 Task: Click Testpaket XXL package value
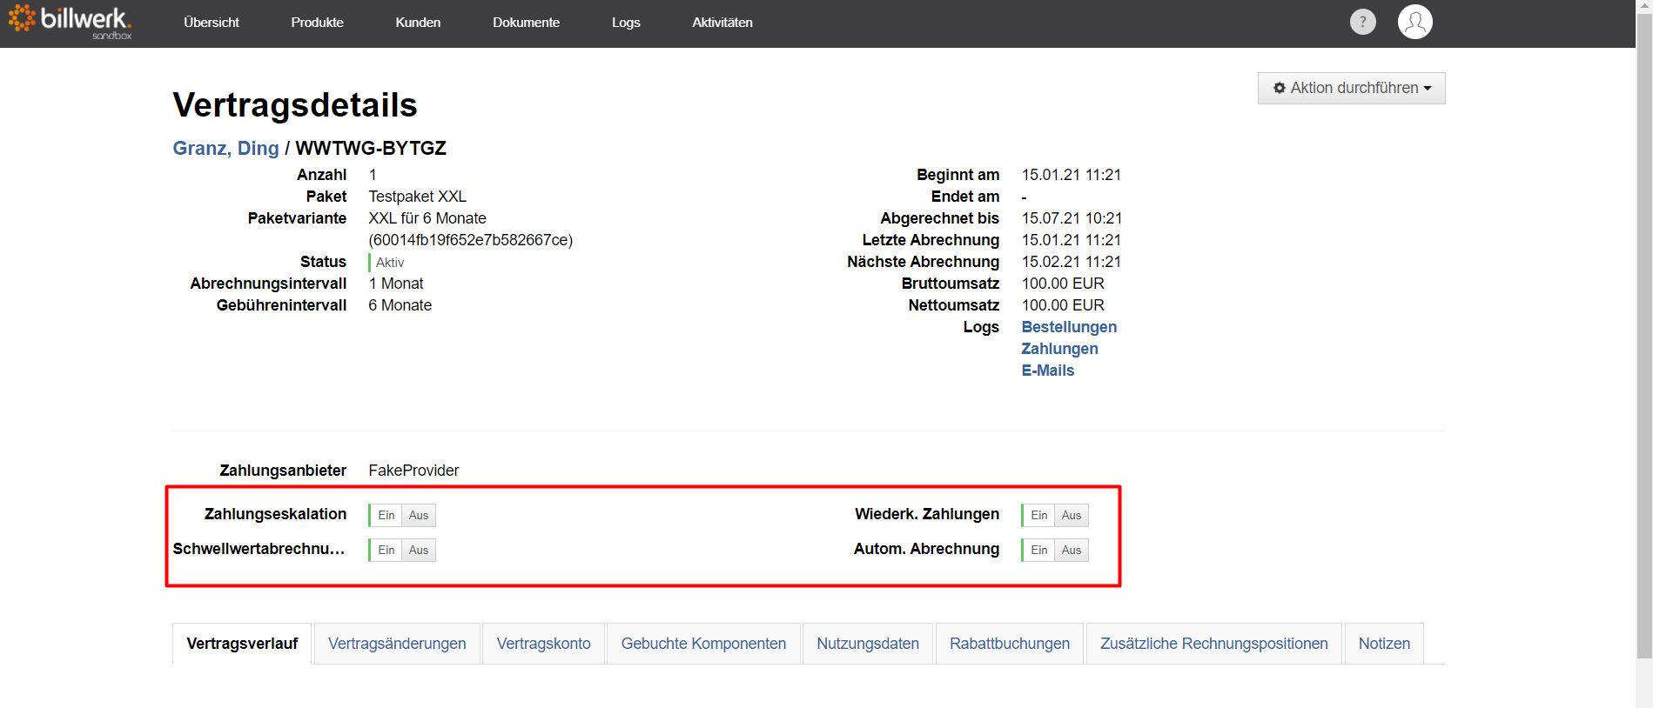tap(418, 197)
